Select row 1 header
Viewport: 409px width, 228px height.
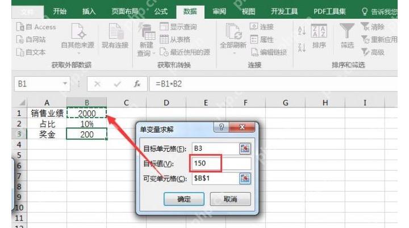[19, 113]
